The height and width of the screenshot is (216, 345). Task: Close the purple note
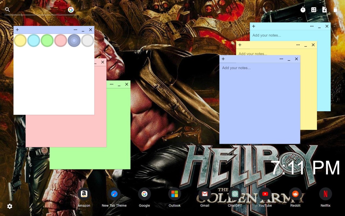(296, 59)
